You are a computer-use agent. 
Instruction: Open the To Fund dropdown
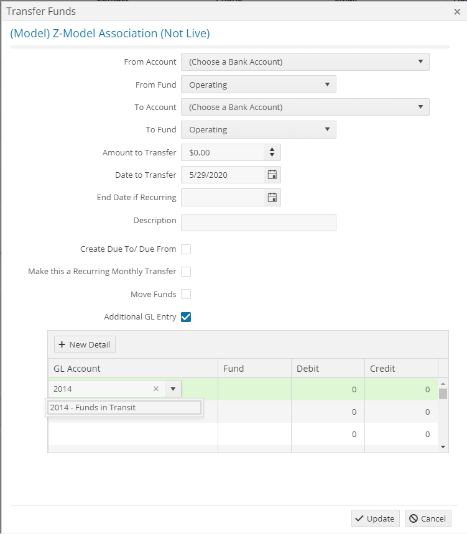259,130
